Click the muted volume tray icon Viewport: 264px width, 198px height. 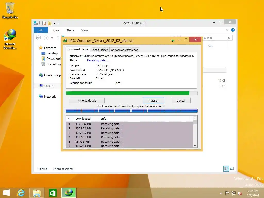point(240,193)
